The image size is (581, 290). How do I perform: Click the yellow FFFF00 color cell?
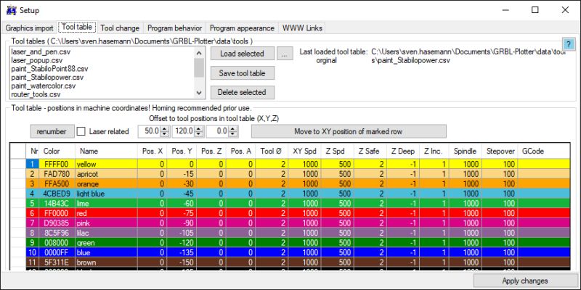[x=57, y=164]
